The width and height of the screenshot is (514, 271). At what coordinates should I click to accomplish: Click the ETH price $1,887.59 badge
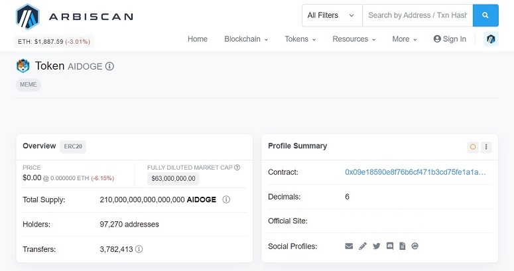pos(54,42)
